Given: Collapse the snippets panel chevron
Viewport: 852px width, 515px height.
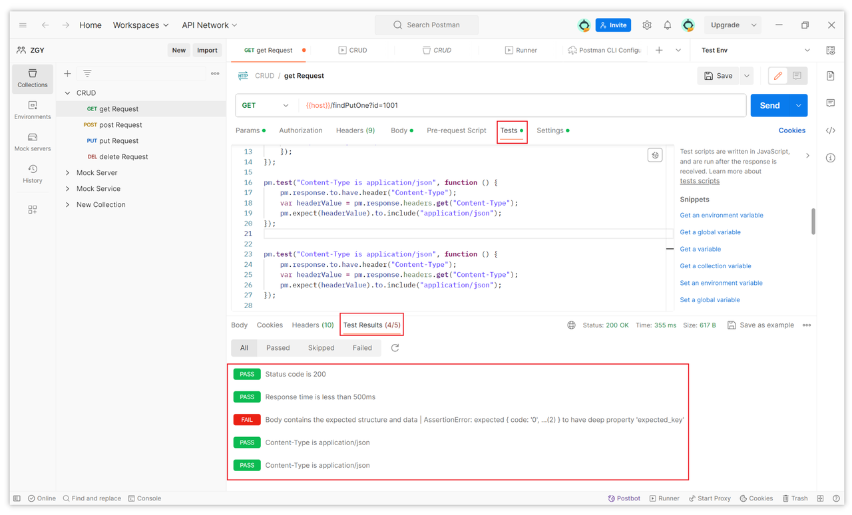Looking at the screenshot, I should (x=807, y=156).
